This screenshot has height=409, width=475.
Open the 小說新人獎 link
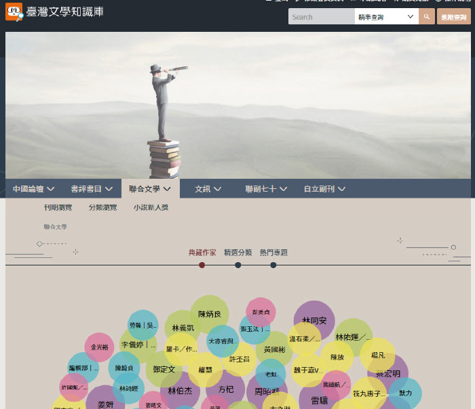[x=151, y=207]
